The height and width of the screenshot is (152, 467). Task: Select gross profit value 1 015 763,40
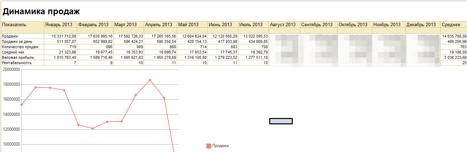point(60,57)
